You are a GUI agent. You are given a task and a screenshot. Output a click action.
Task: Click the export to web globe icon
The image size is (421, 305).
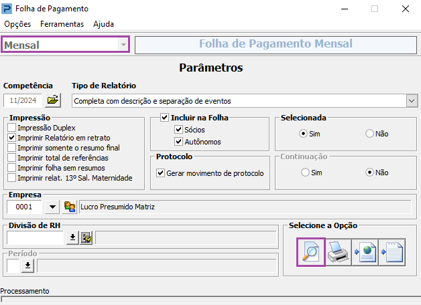tap(365, 252)
